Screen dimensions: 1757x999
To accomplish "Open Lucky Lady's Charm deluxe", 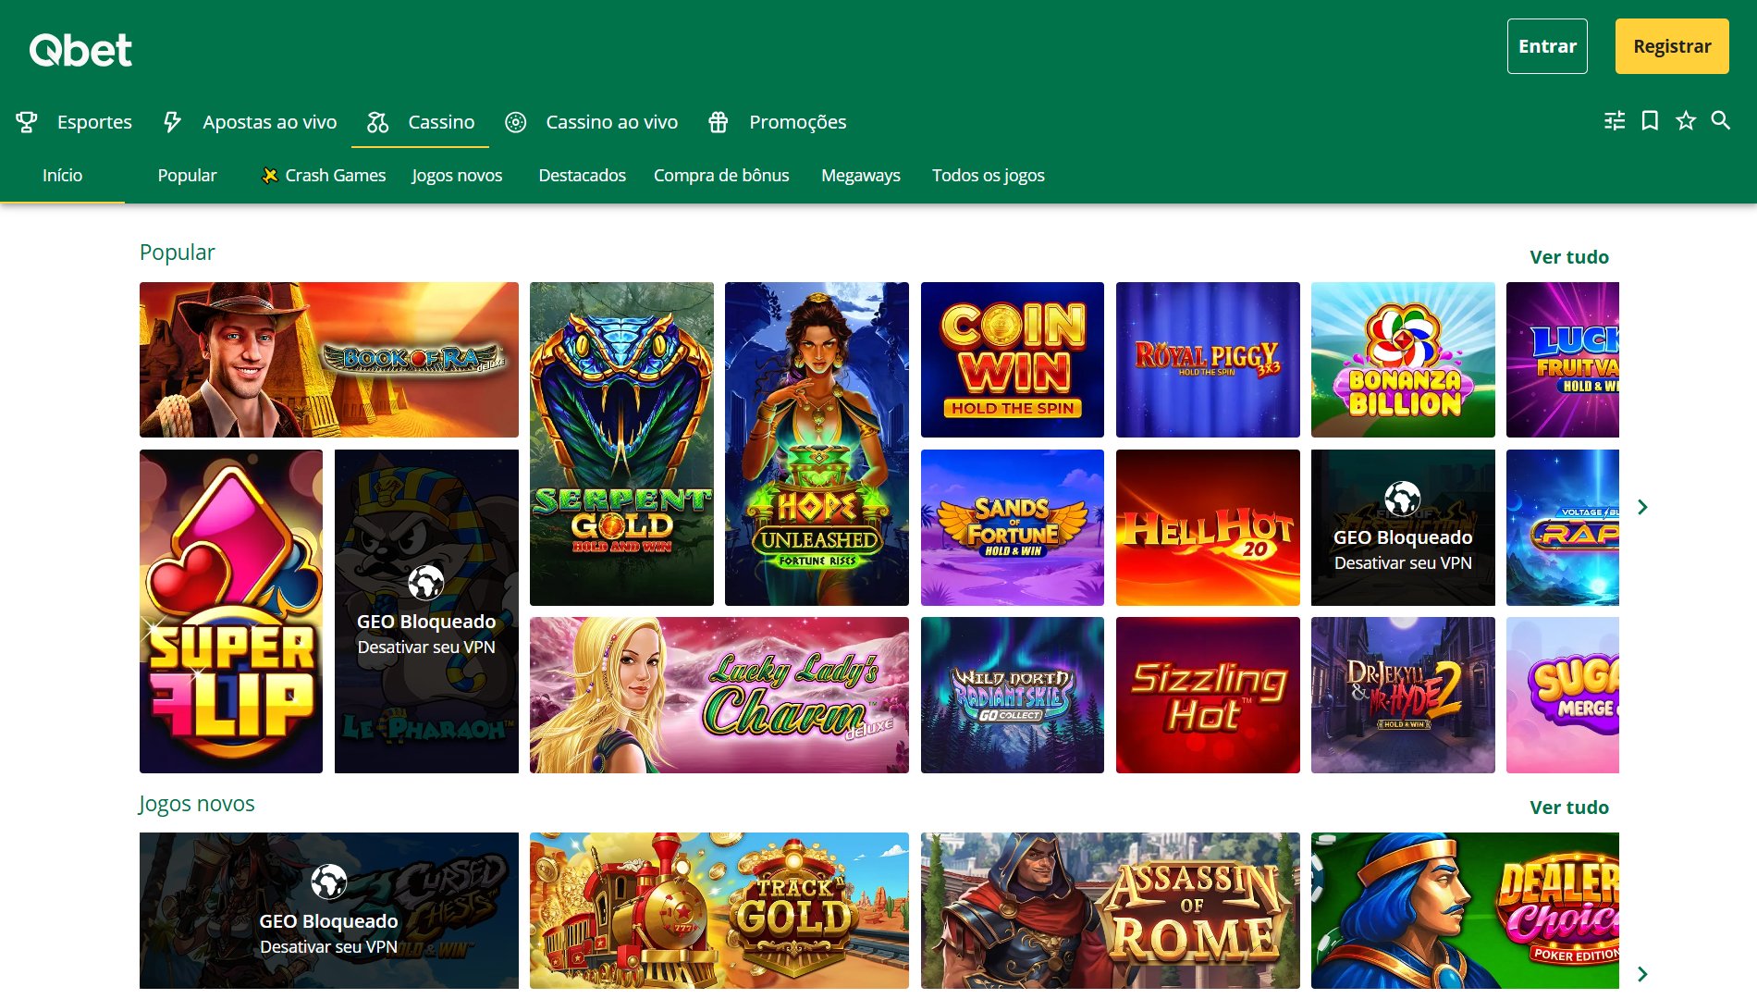I will point(719,695).
